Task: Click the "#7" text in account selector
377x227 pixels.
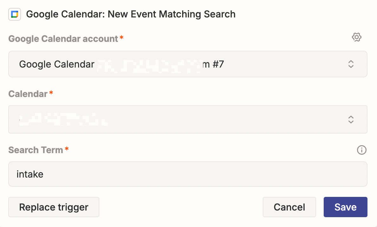Action: [x=218, y=64]
